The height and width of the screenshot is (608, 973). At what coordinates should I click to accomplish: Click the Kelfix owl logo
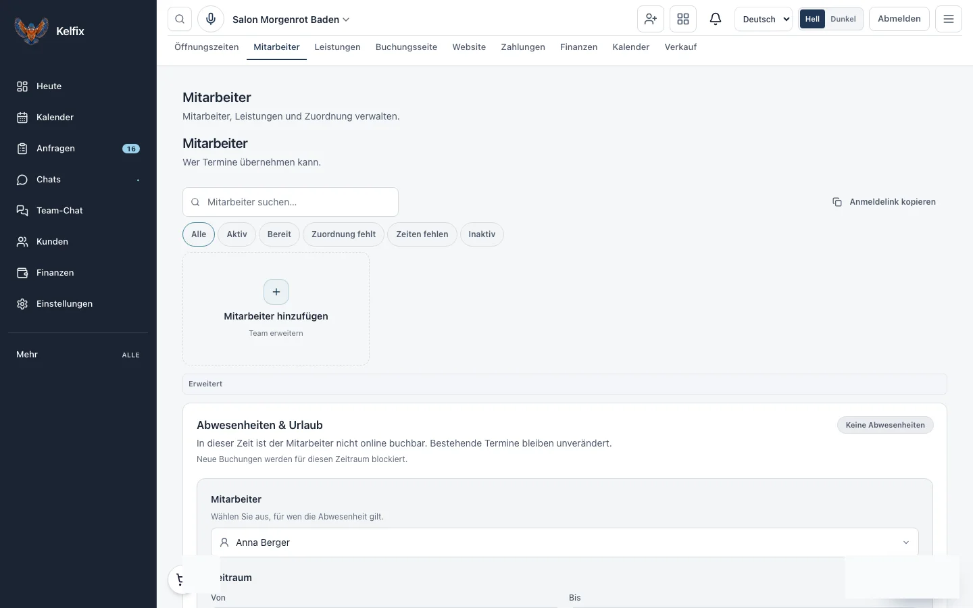[x=31, y=31]
